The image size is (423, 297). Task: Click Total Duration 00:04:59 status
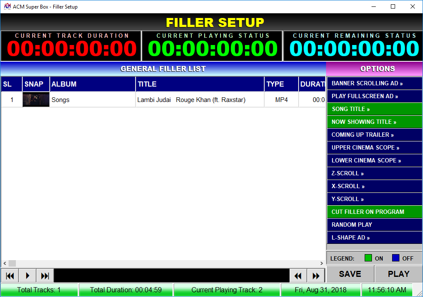126,290
